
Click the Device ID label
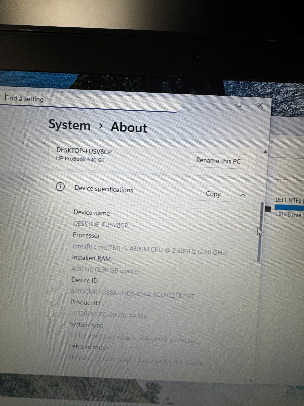84,280
